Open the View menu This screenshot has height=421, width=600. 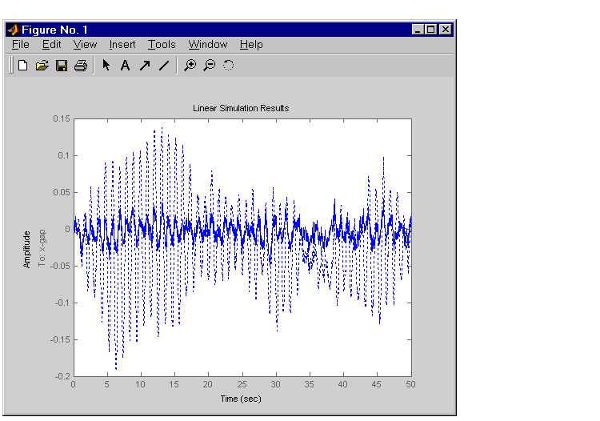point(85,45)
